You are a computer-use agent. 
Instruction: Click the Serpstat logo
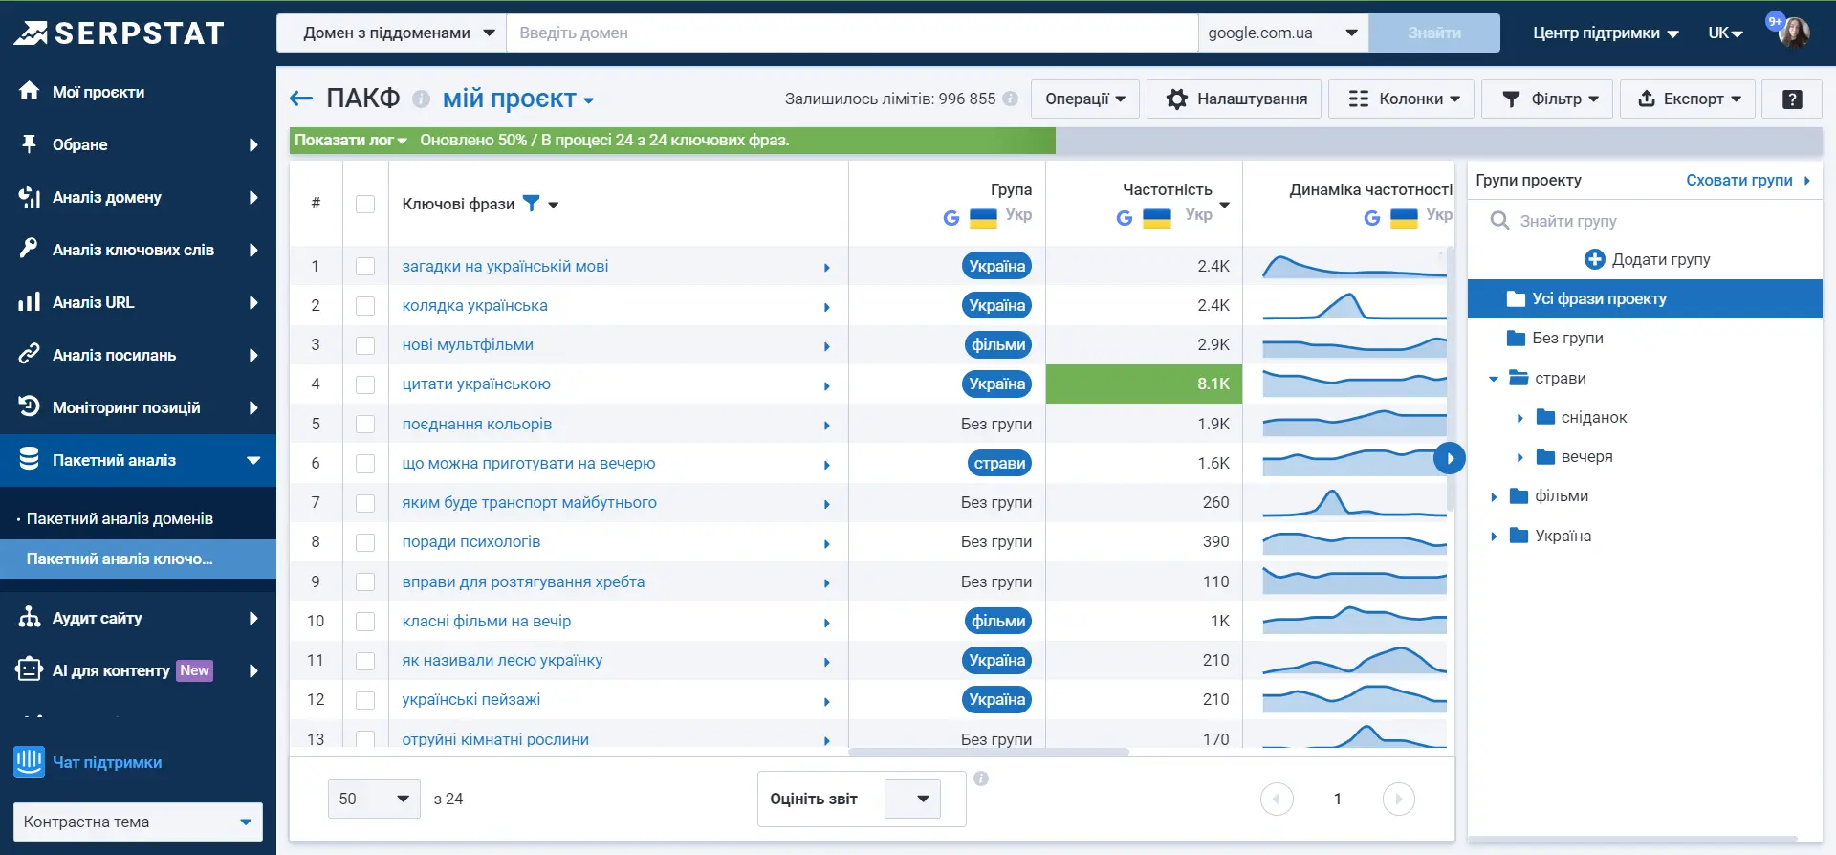[x=119, y=33]
